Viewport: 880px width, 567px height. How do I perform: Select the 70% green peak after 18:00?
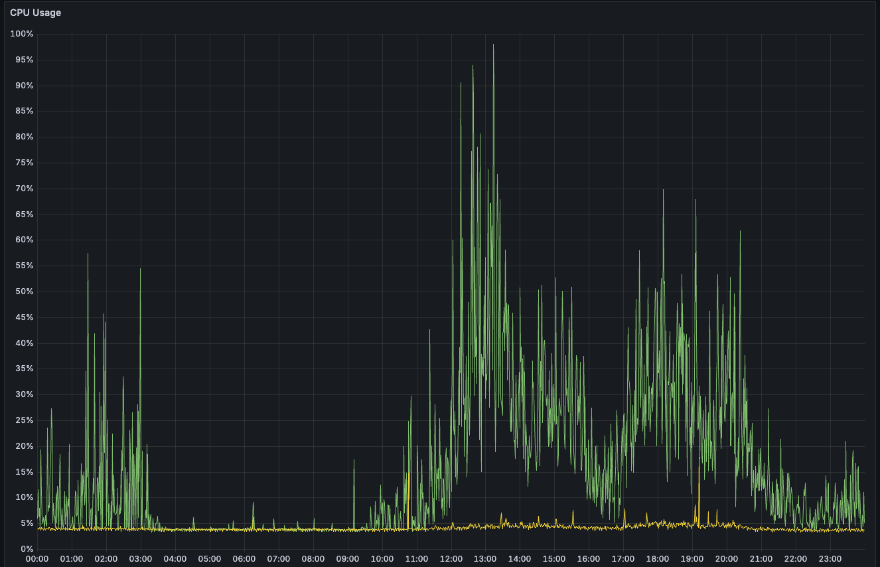663,191
